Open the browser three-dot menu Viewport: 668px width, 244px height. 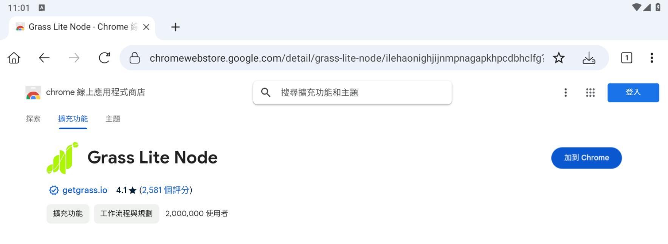652,58
